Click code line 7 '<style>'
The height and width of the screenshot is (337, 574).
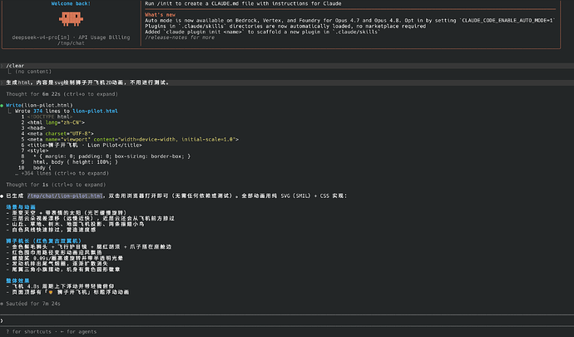click(37, 151)
